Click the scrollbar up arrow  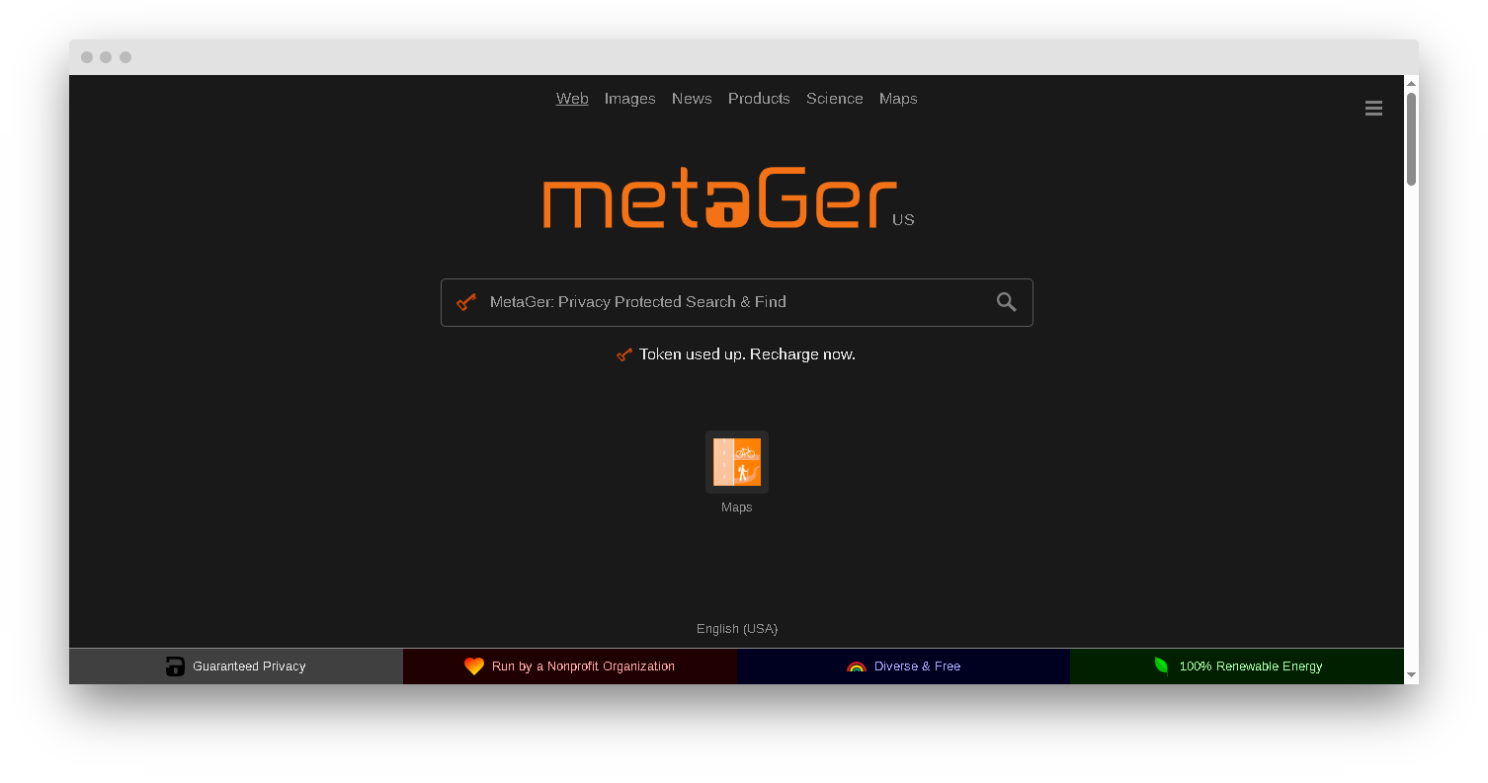click(x=1411, y=83)
